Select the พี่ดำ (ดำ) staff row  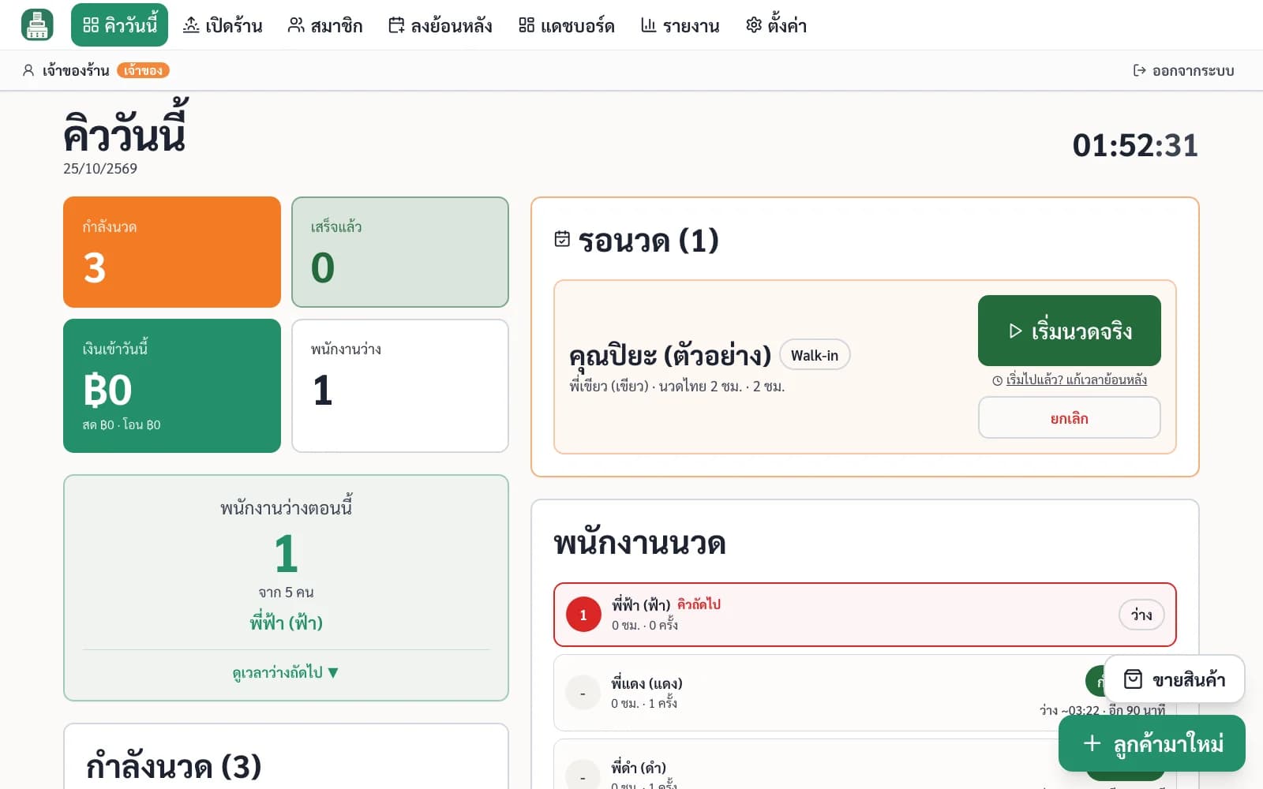[865, 764]
